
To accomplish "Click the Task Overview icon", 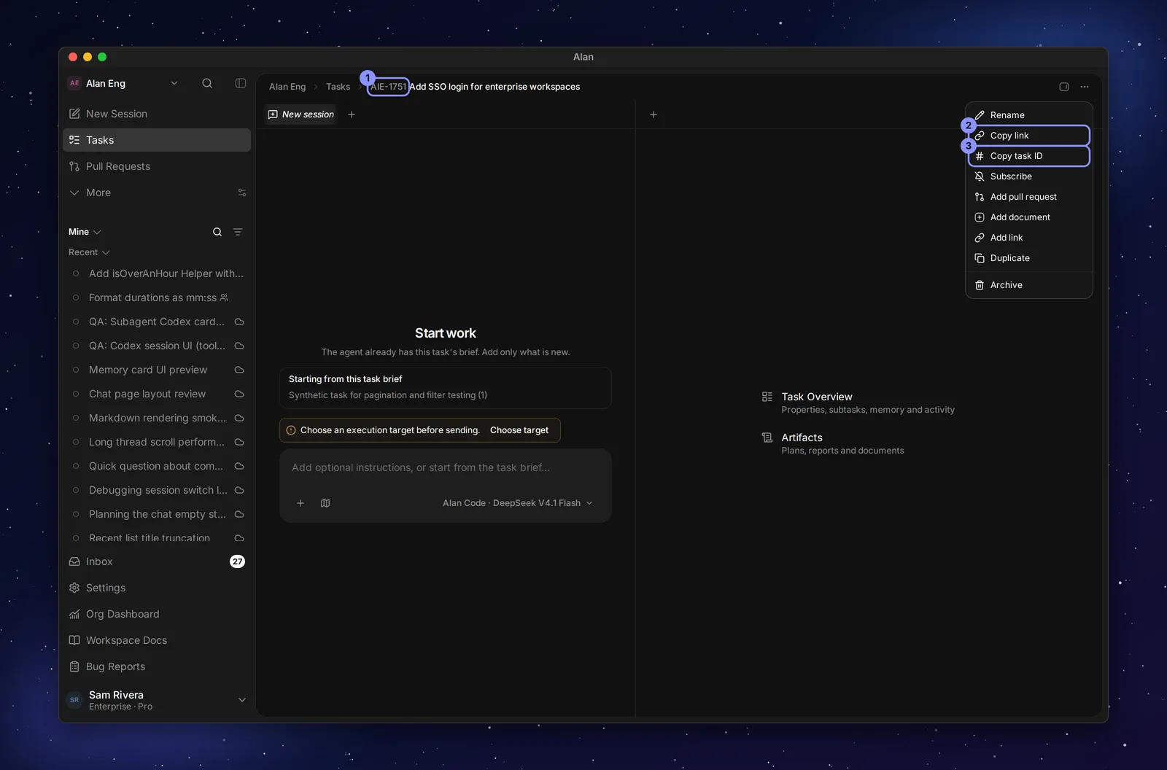I will pos(767,397).
